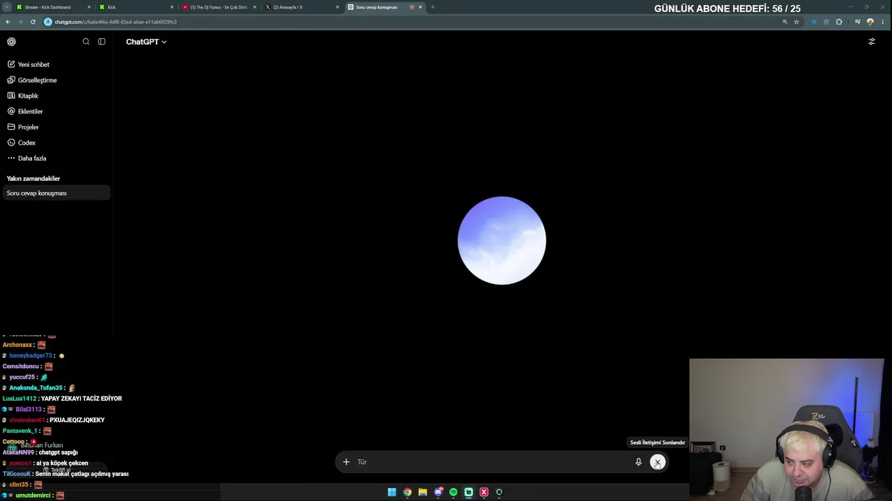Go back in browser history
Viewport: 892px width, 501px height.
click(8, 22)
